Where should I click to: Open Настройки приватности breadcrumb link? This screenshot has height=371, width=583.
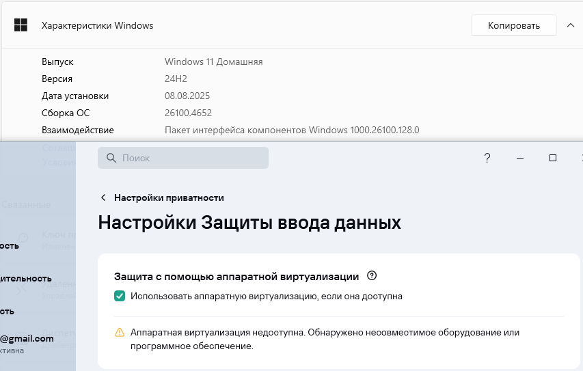click(169, 197)
